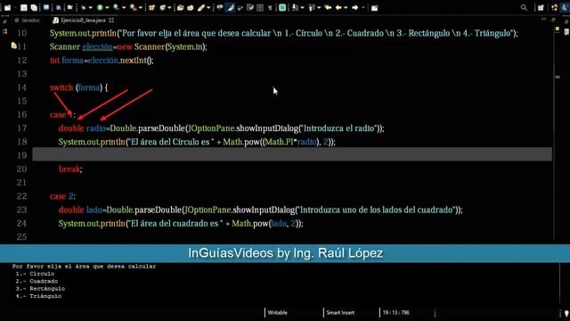Click console line '2.- Cuadrado'
570x321 pixels.
pyautogui.click(x=37, y=281)
